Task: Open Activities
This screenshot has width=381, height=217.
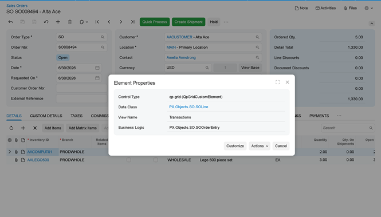Action: (325, 8)
